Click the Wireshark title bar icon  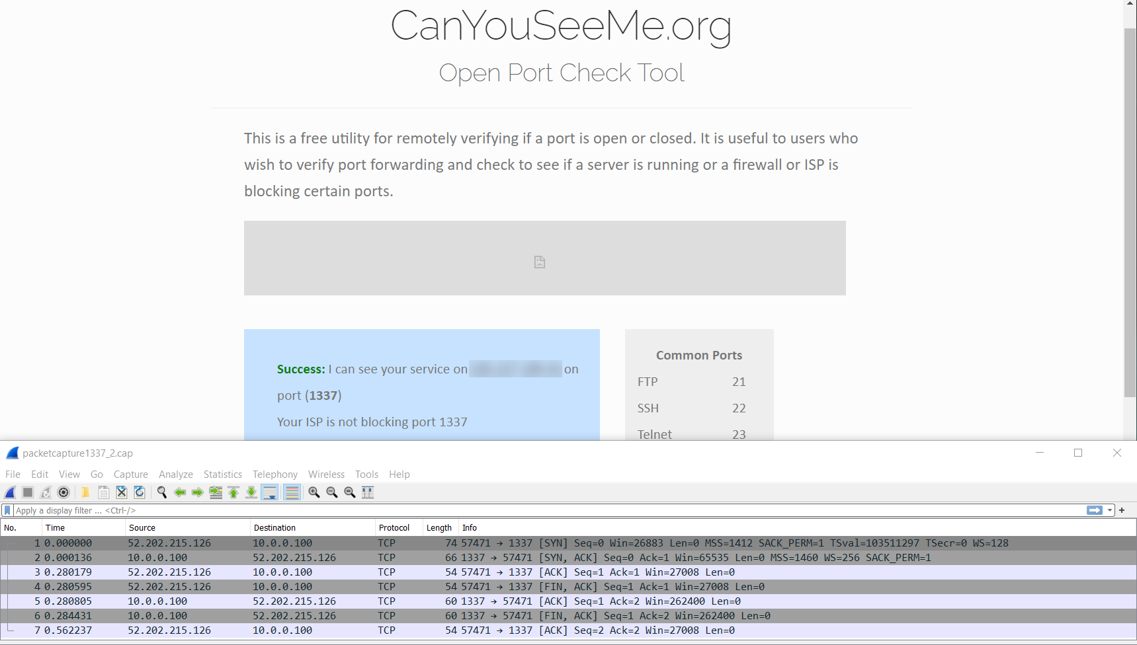[12, 453]
